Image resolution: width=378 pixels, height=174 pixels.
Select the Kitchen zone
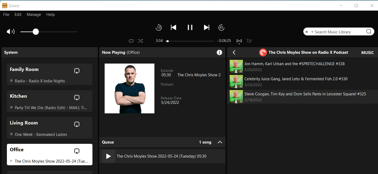[x=50, y=101]
